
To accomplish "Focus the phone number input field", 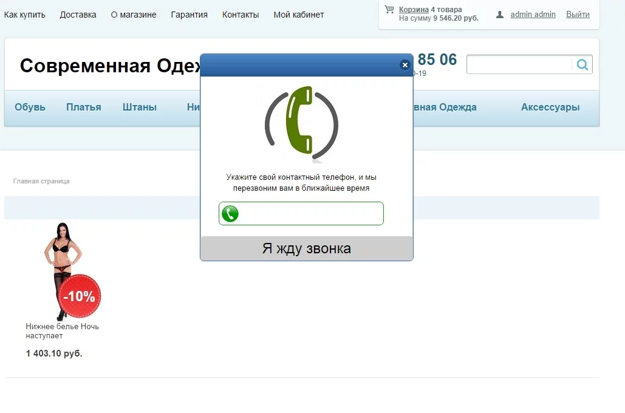I will (310, 214).
